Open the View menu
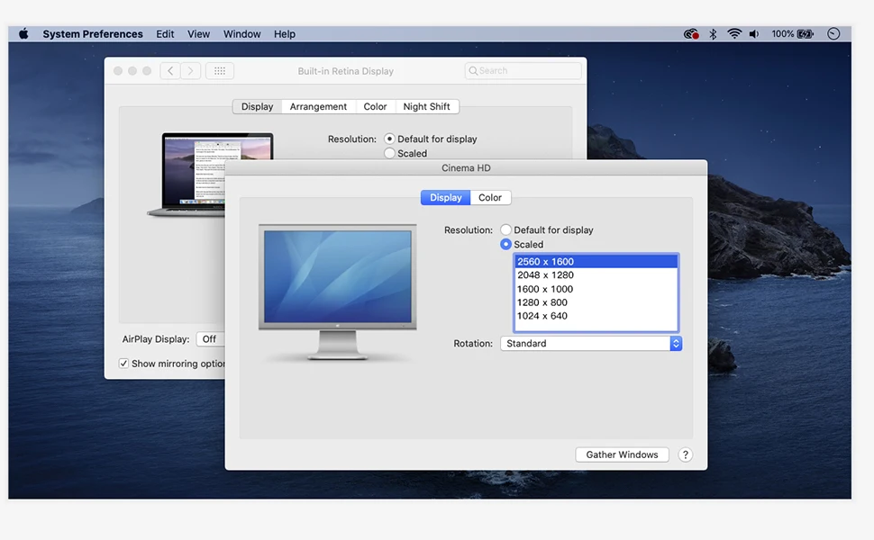The image size is (874, 540). point(198,34)
